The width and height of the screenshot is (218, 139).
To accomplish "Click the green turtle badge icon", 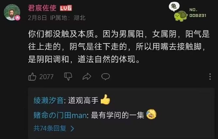I will pyautogui.click(x=181, y=16).
